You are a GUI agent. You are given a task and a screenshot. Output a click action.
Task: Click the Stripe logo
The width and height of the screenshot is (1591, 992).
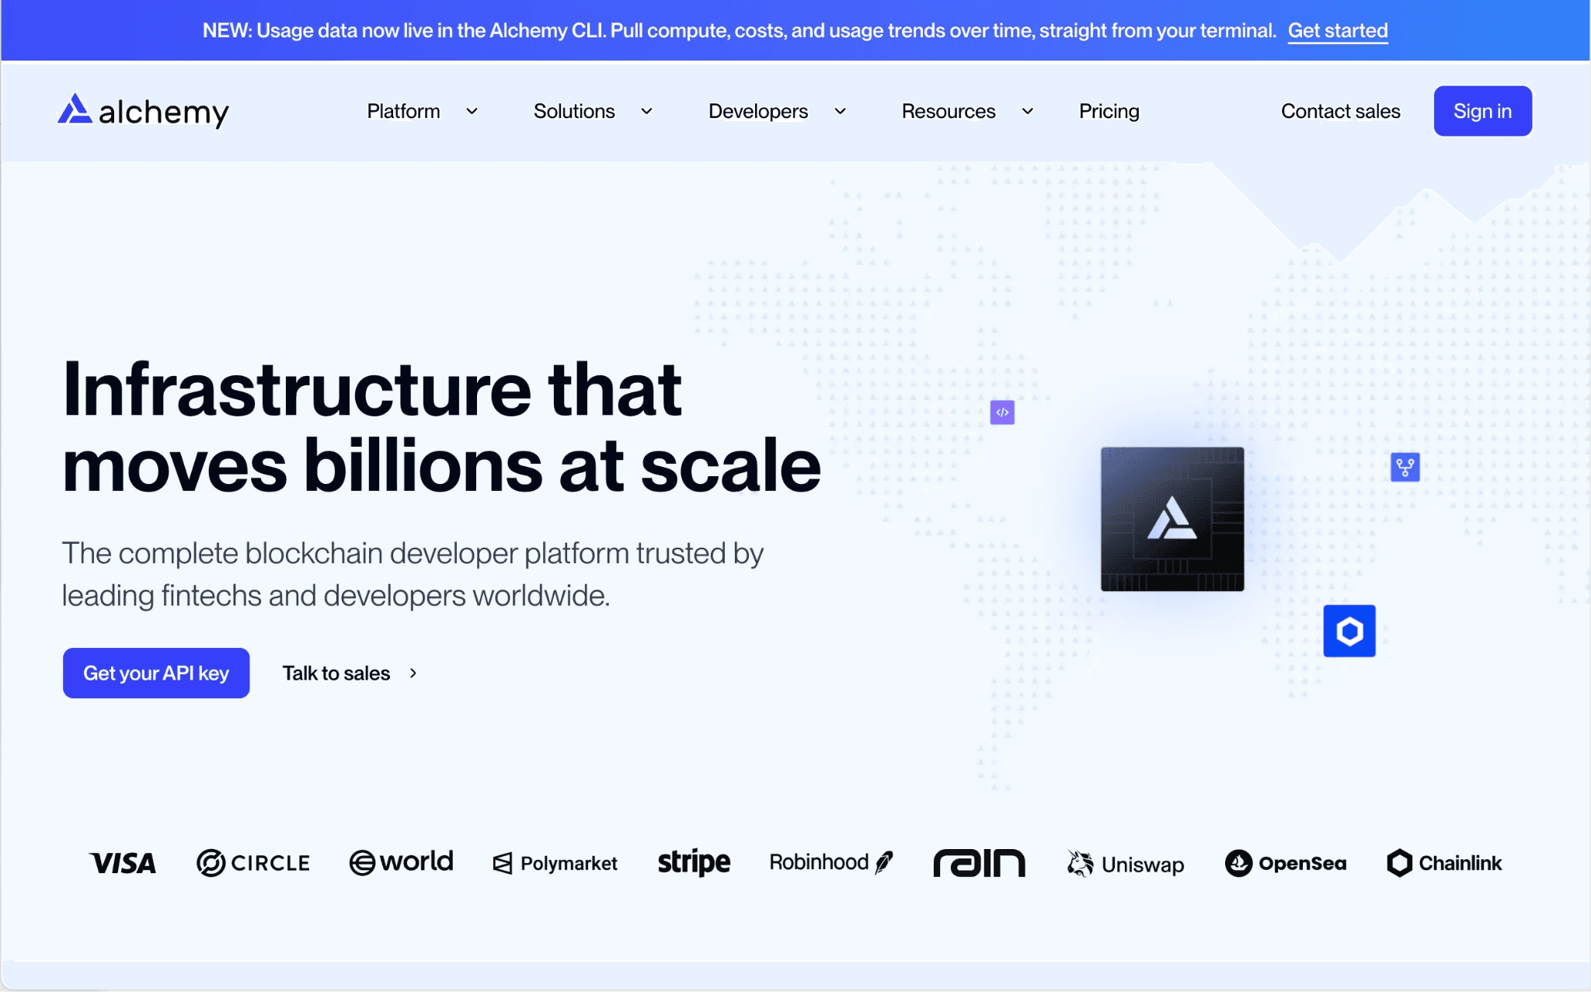click(694, 862)
